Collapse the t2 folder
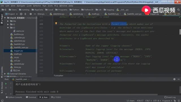The height and width of the screenshot is (102, 181). [x=8, y=28]
